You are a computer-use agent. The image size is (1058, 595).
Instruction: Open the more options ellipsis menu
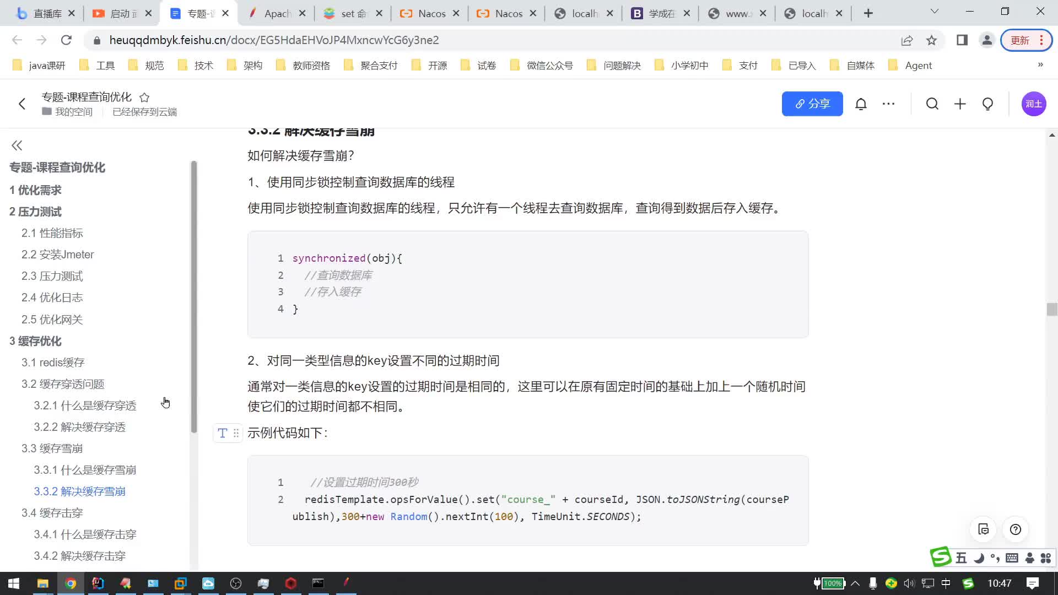(x=888, y=104)
